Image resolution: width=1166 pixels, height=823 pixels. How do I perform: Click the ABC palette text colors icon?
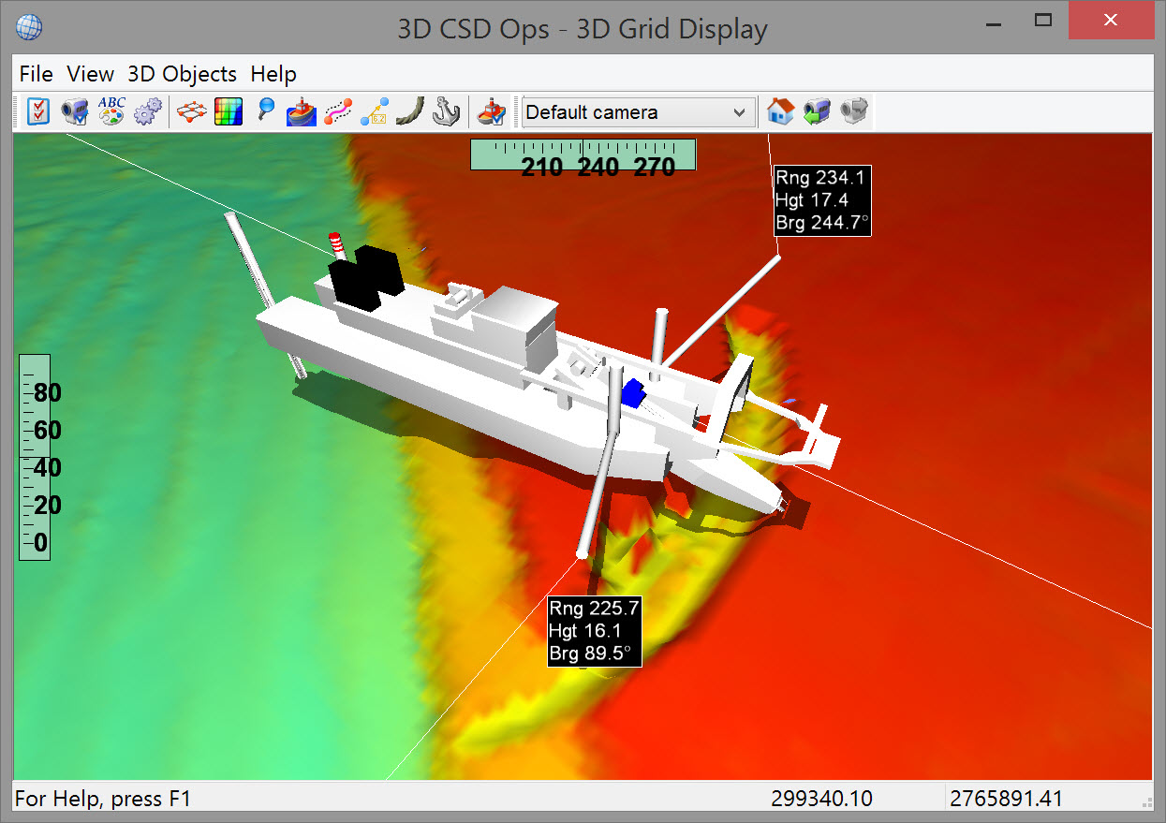coord(111,112)
